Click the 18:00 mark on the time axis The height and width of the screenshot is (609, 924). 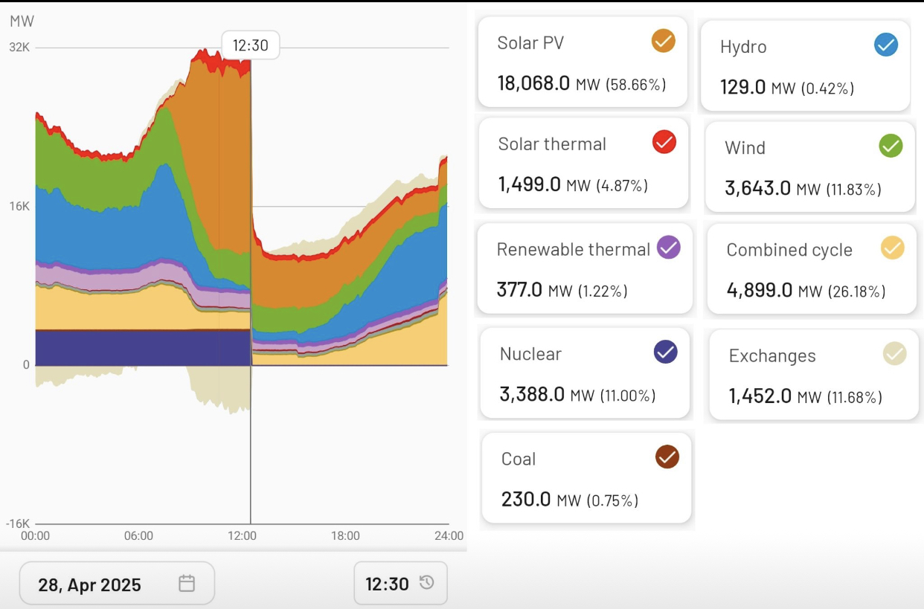pos(345,535)
